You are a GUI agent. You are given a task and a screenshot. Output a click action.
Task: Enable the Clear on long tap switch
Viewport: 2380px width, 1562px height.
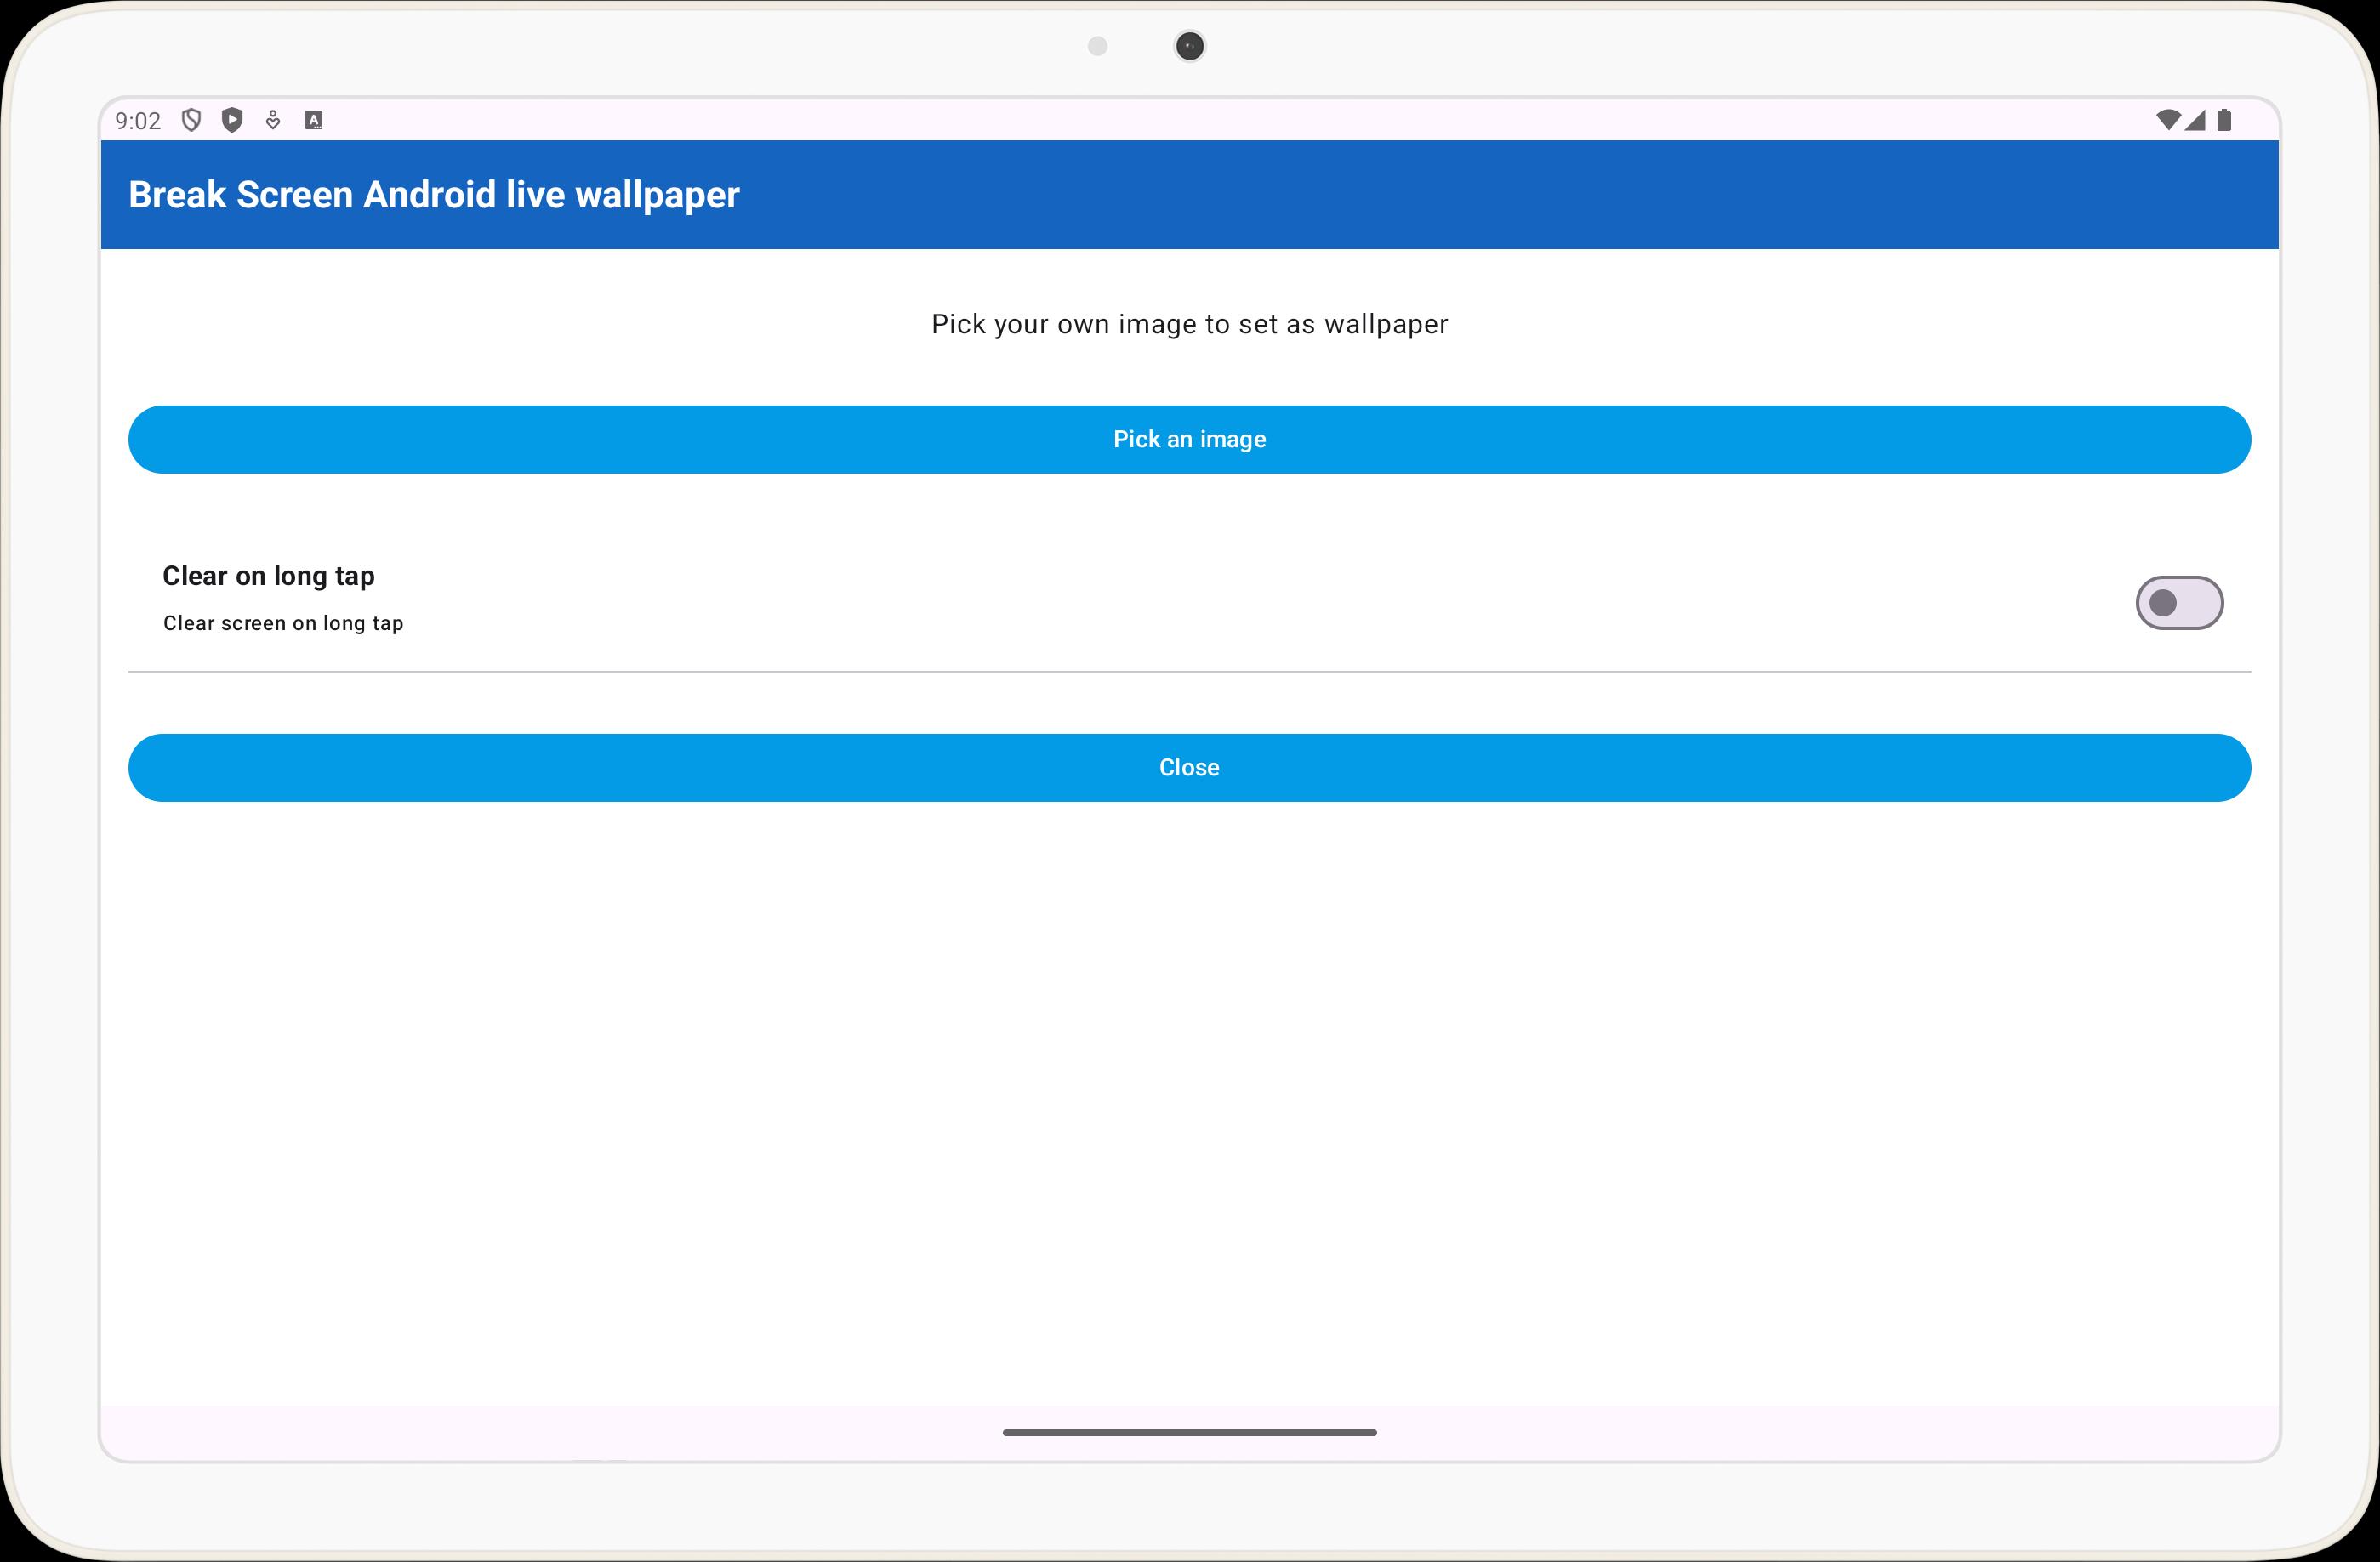2179,603
